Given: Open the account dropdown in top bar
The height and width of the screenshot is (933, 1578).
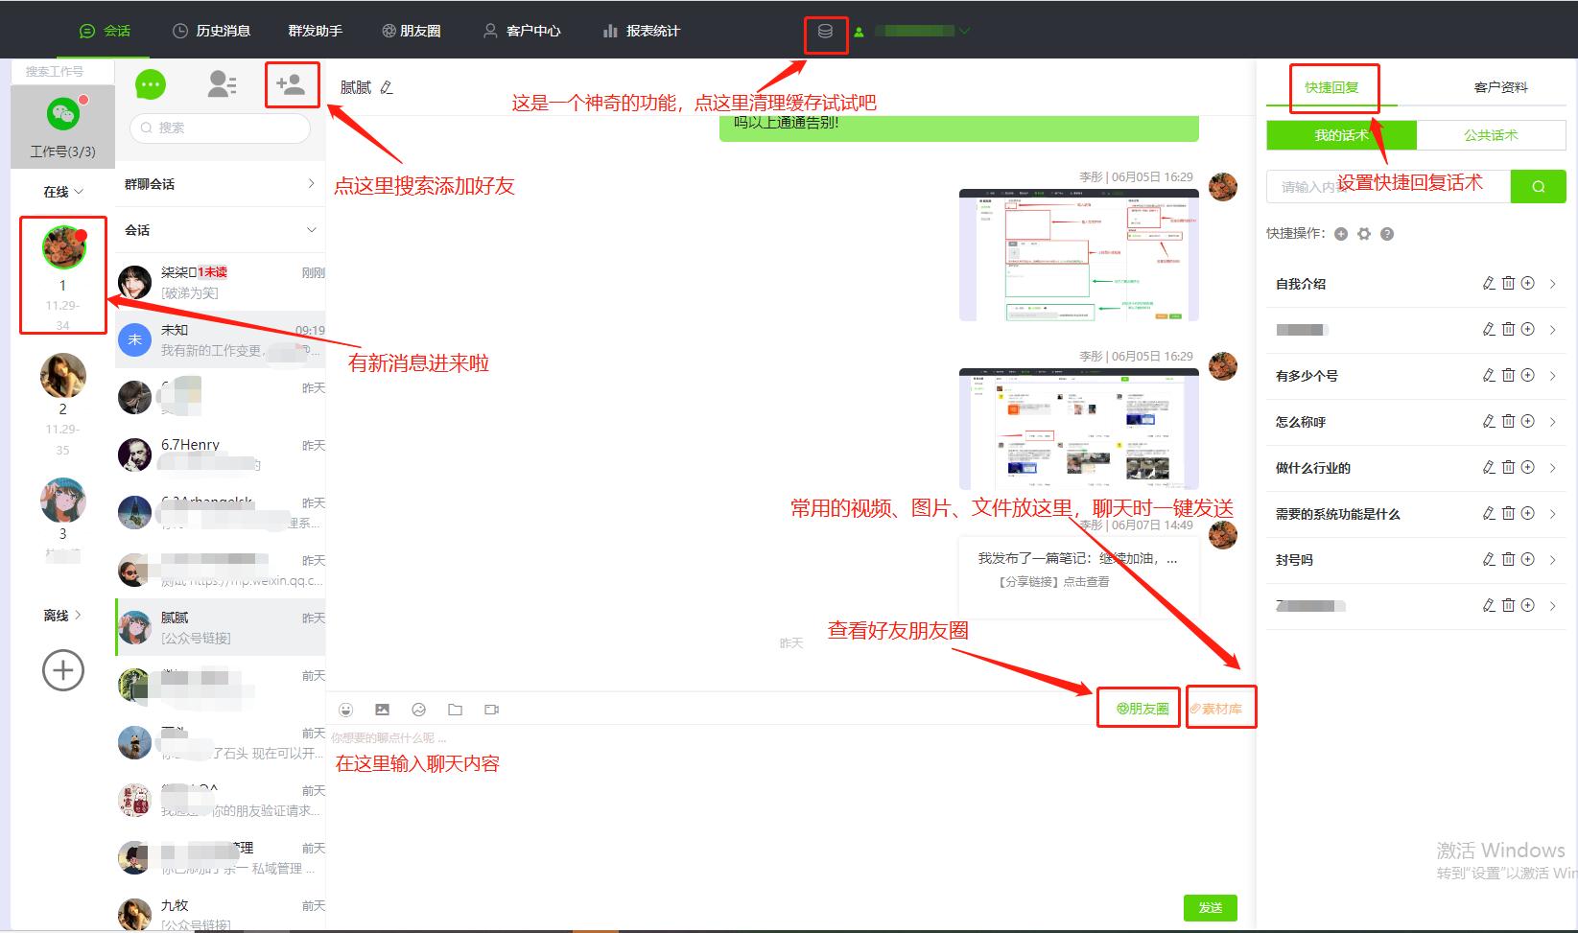Looking at the screenshot, I should [x=964, y=30].
